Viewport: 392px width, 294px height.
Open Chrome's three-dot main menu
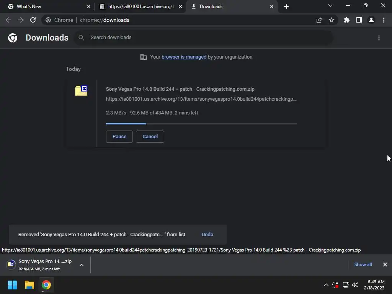[x=384, y=20]
